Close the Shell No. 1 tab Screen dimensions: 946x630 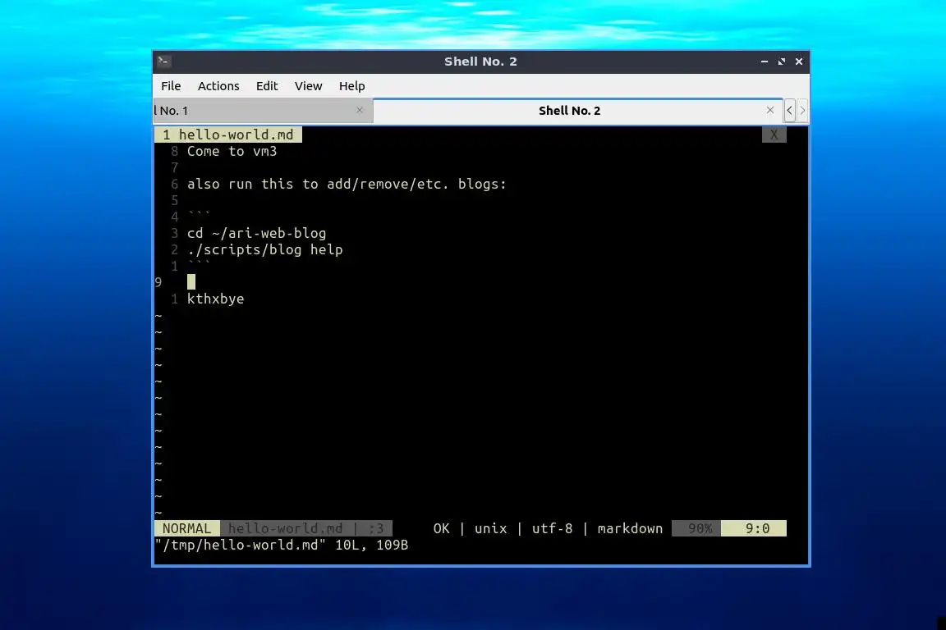(x=360, y=110)
